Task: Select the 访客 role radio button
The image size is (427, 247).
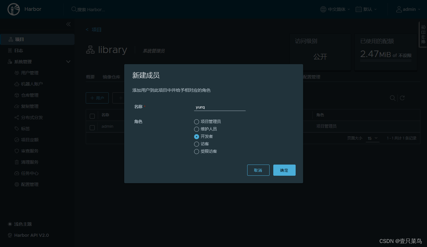Action: [196, 144]
